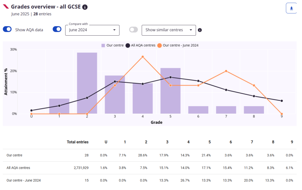Click info icon beside Grades overview title
302x190 pixels.
point(85,7)
